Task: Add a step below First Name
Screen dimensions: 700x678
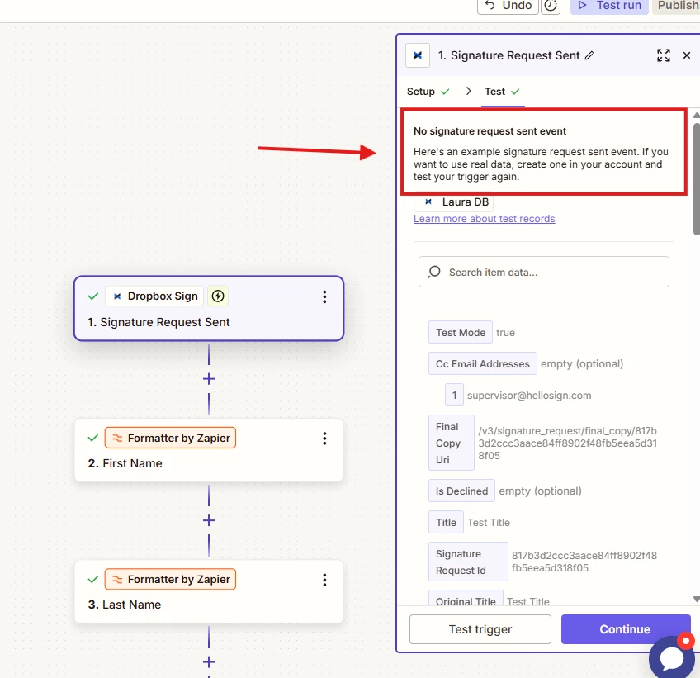Action: 209,521
